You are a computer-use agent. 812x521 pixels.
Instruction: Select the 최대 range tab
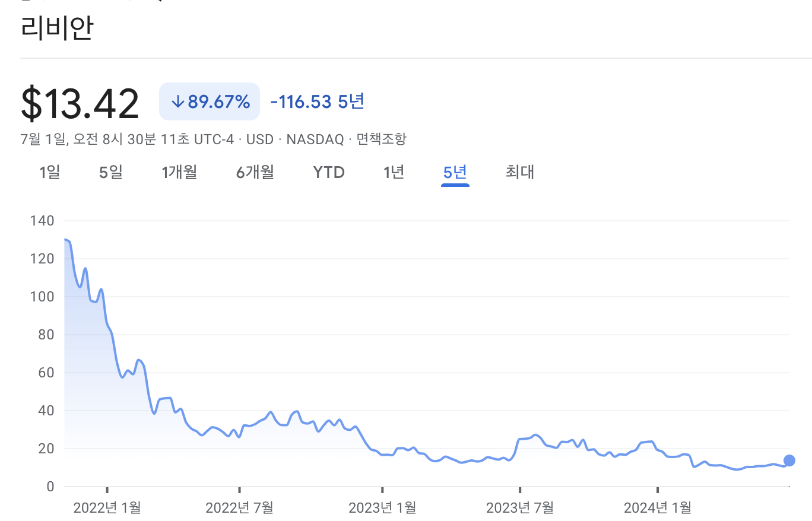(520, 173)
